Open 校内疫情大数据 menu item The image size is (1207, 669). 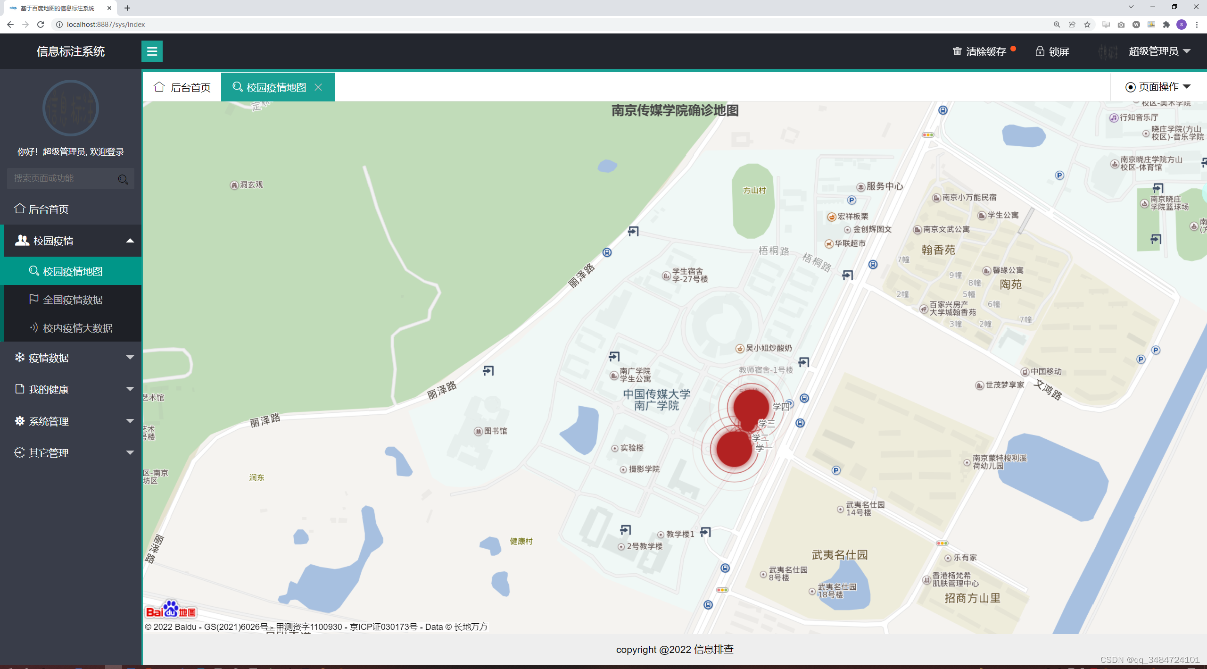click(77, 328)
